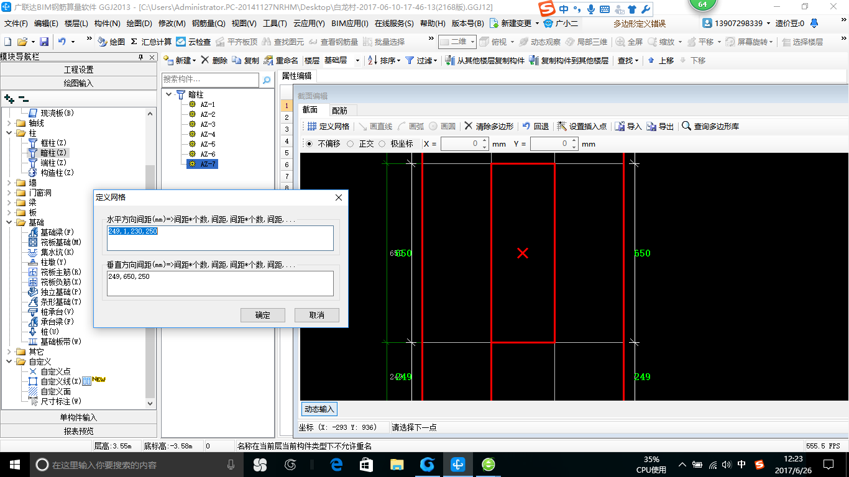Select the 正交 radio option
The width and height of the screenshot is (849, 477).
[351, 143]
